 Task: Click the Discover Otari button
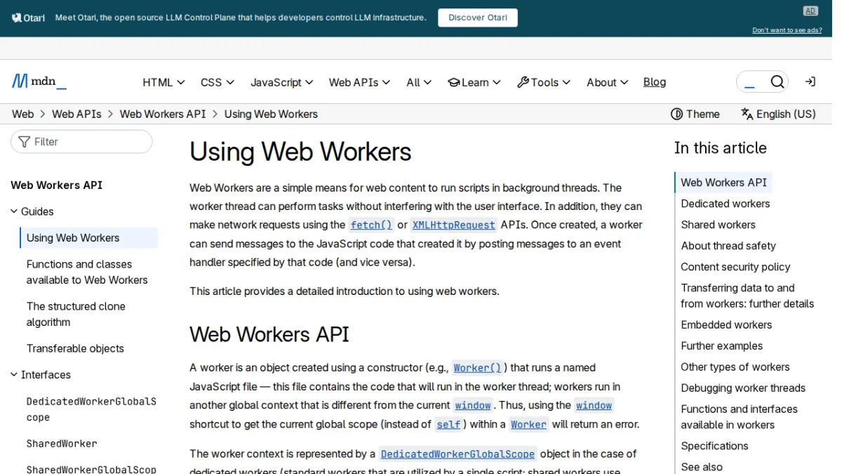478,18
